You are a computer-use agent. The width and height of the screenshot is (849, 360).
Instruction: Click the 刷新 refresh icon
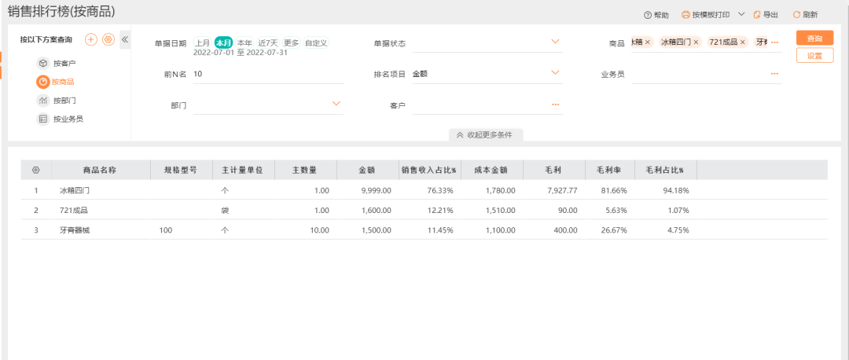coord(796,15)
